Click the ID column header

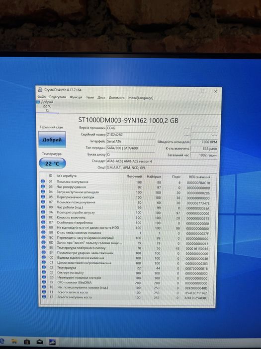point(51,175)
